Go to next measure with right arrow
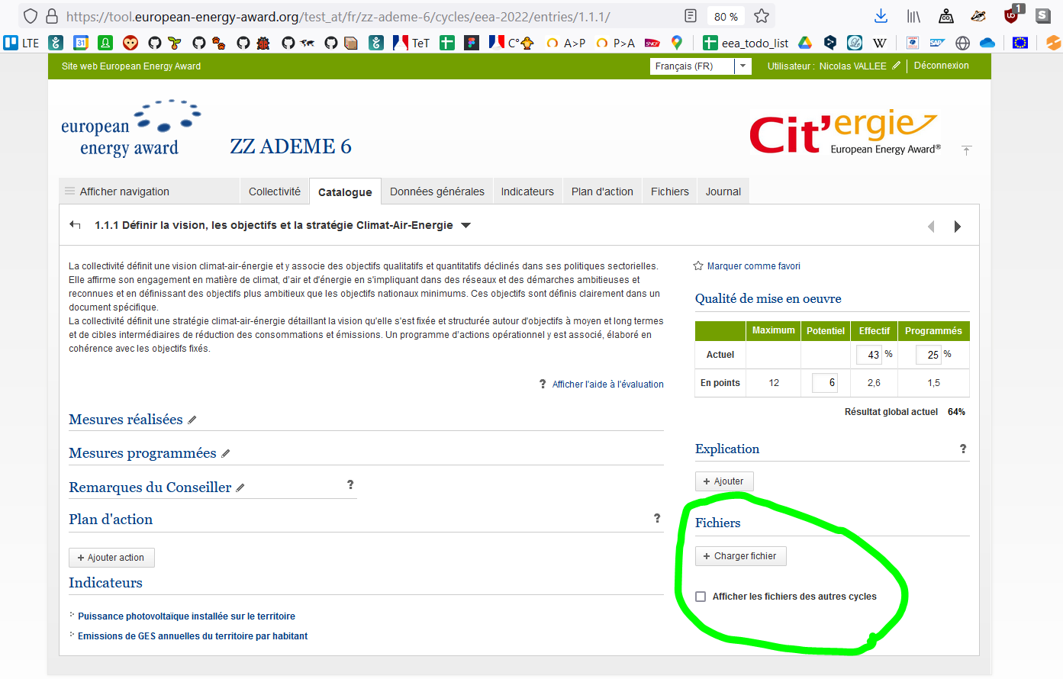1063x679 pixels. [958, 225]
